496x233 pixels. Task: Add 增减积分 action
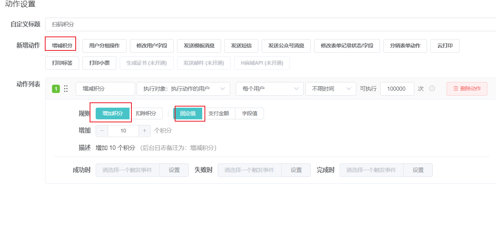point(62,46)
